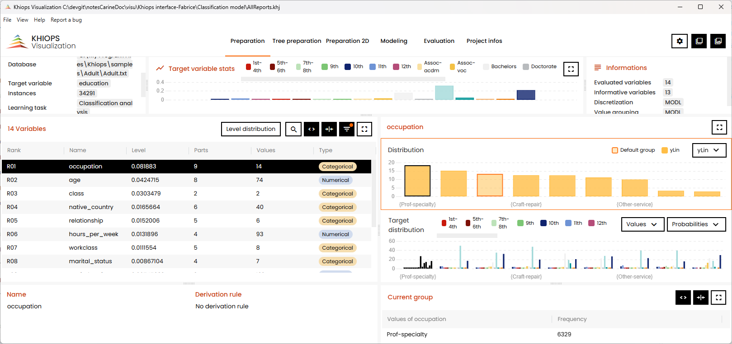Toggle 9th legend in Target variable stats

coord(330,66)
